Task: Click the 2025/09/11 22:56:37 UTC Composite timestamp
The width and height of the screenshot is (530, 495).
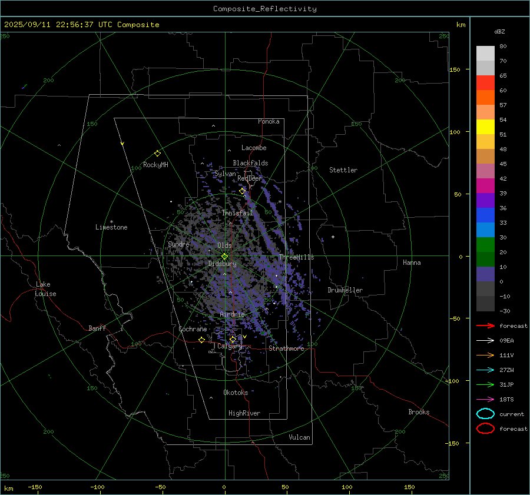Action: 81,25
